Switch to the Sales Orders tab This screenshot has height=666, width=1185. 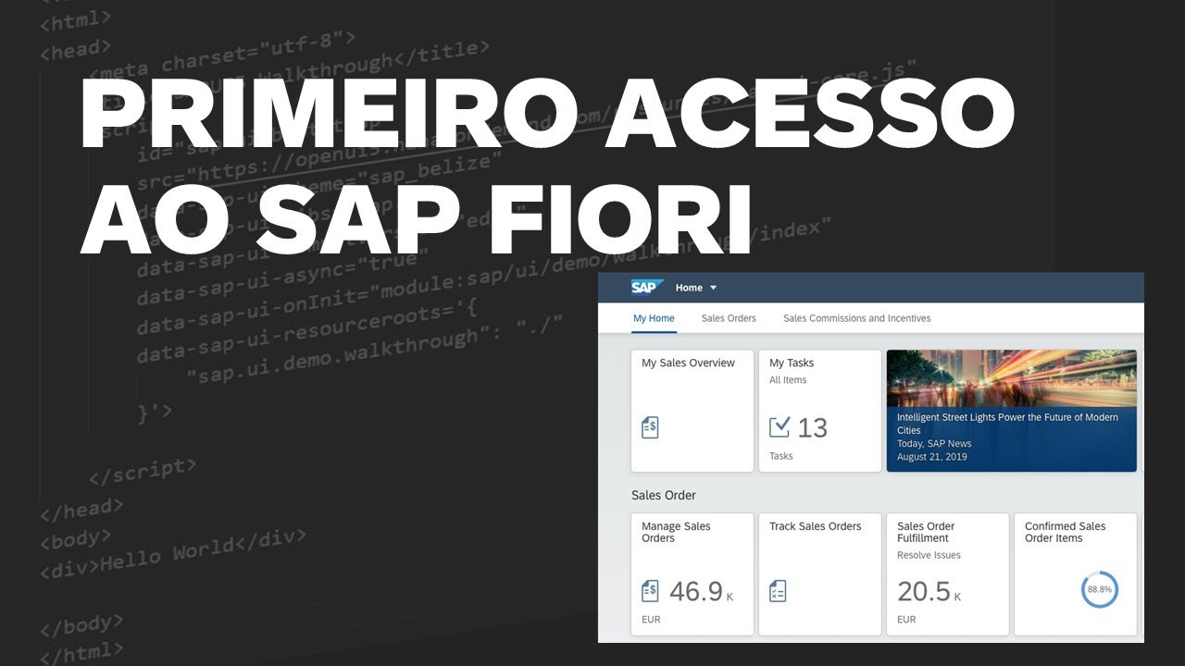click(729, 318)
